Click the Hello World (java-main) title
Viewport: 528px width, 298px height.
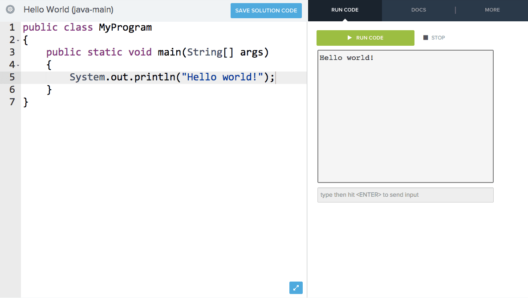[68, 9]
